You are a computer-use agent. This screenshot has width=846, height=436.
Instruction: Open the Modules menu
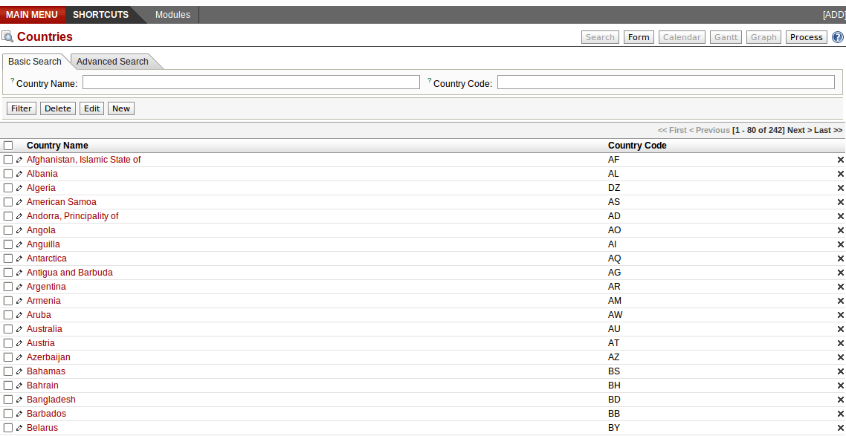coord(172,15)
